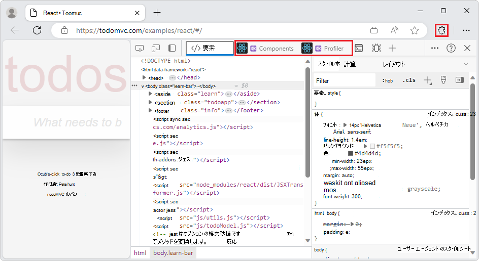The width and height of the screenshot is (479, 261).
Task: Open a new browser tab
Action: pyautogui.click(x=157, y=13)
